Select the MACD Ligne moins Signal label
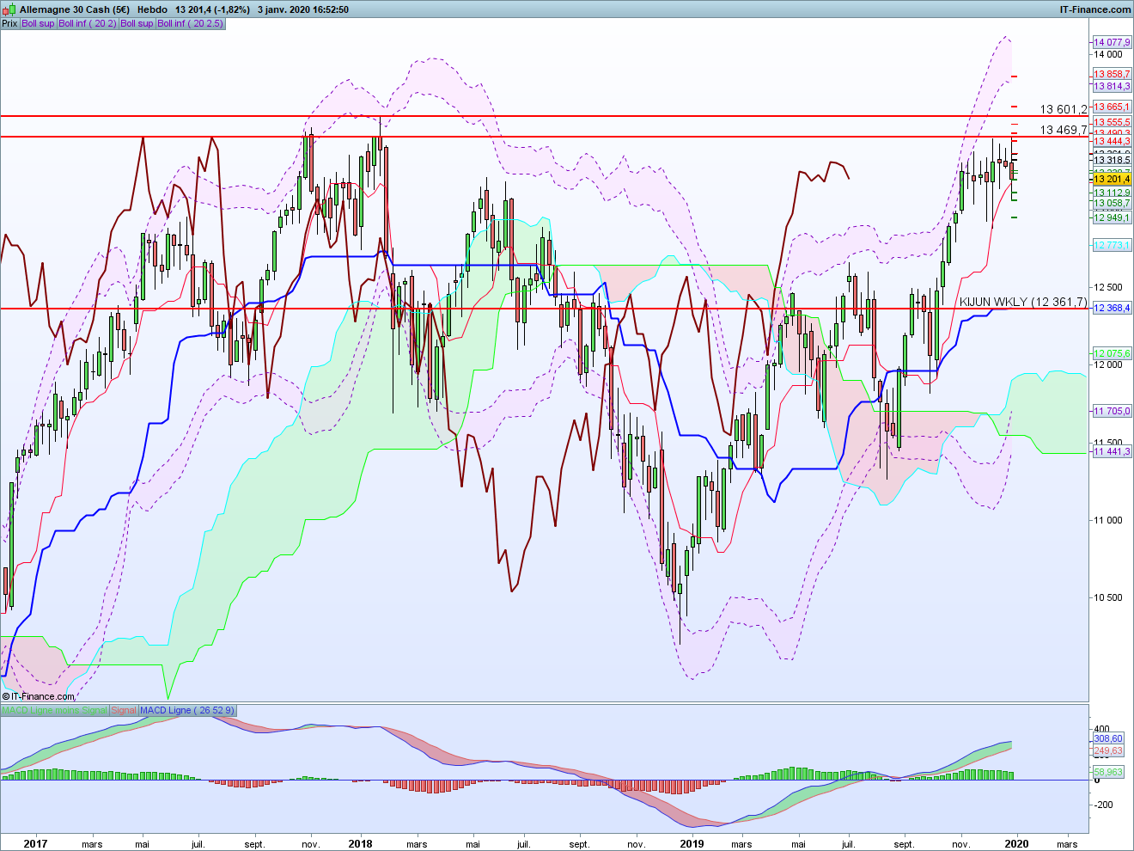 [55, 710]
